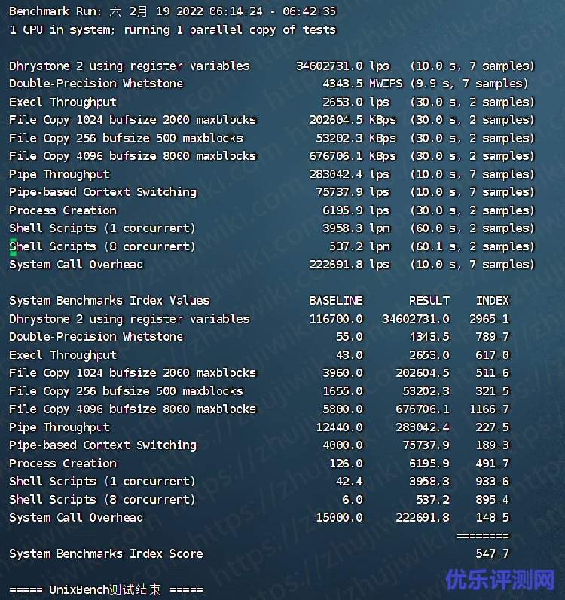Click the '1 CPU in system' line
565x600 pixels.
point(173,30)
